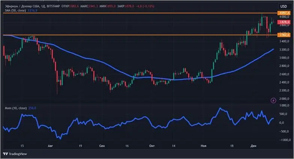Select the orange 3562,6 price label
Viewport: 294px width, 159px height.
click(283, 35)
